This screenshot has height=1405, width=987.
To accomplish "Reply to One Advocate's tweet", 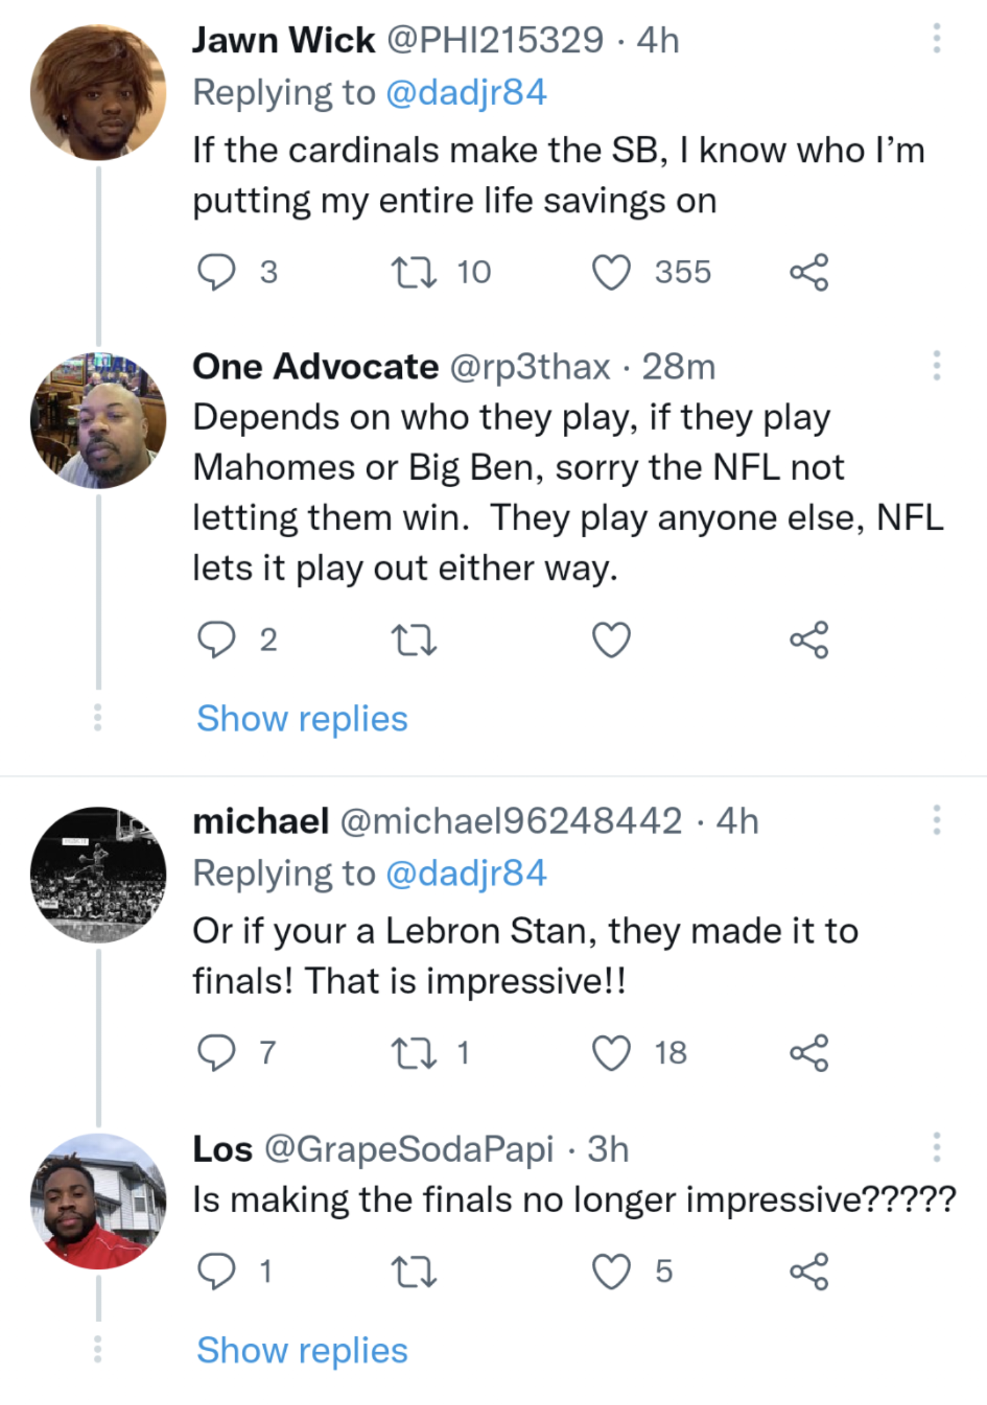I will 217,640.
